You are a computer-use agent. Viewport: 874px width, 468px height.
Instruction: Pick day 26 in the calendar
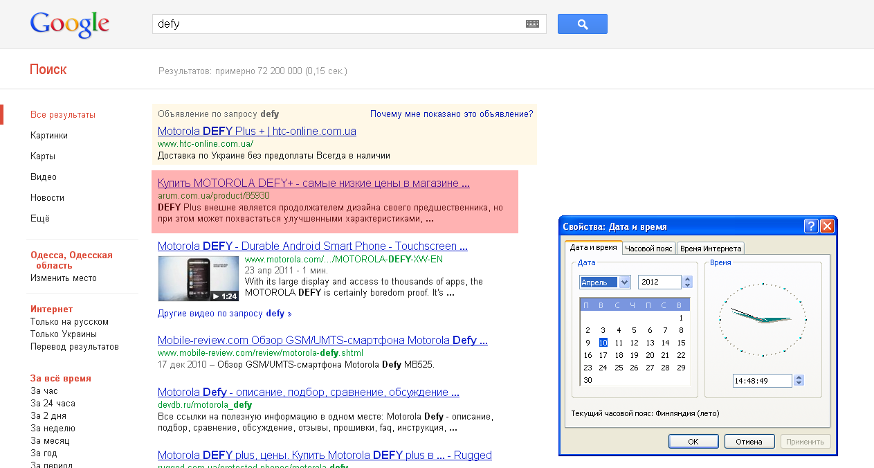(x=634, y=368)
